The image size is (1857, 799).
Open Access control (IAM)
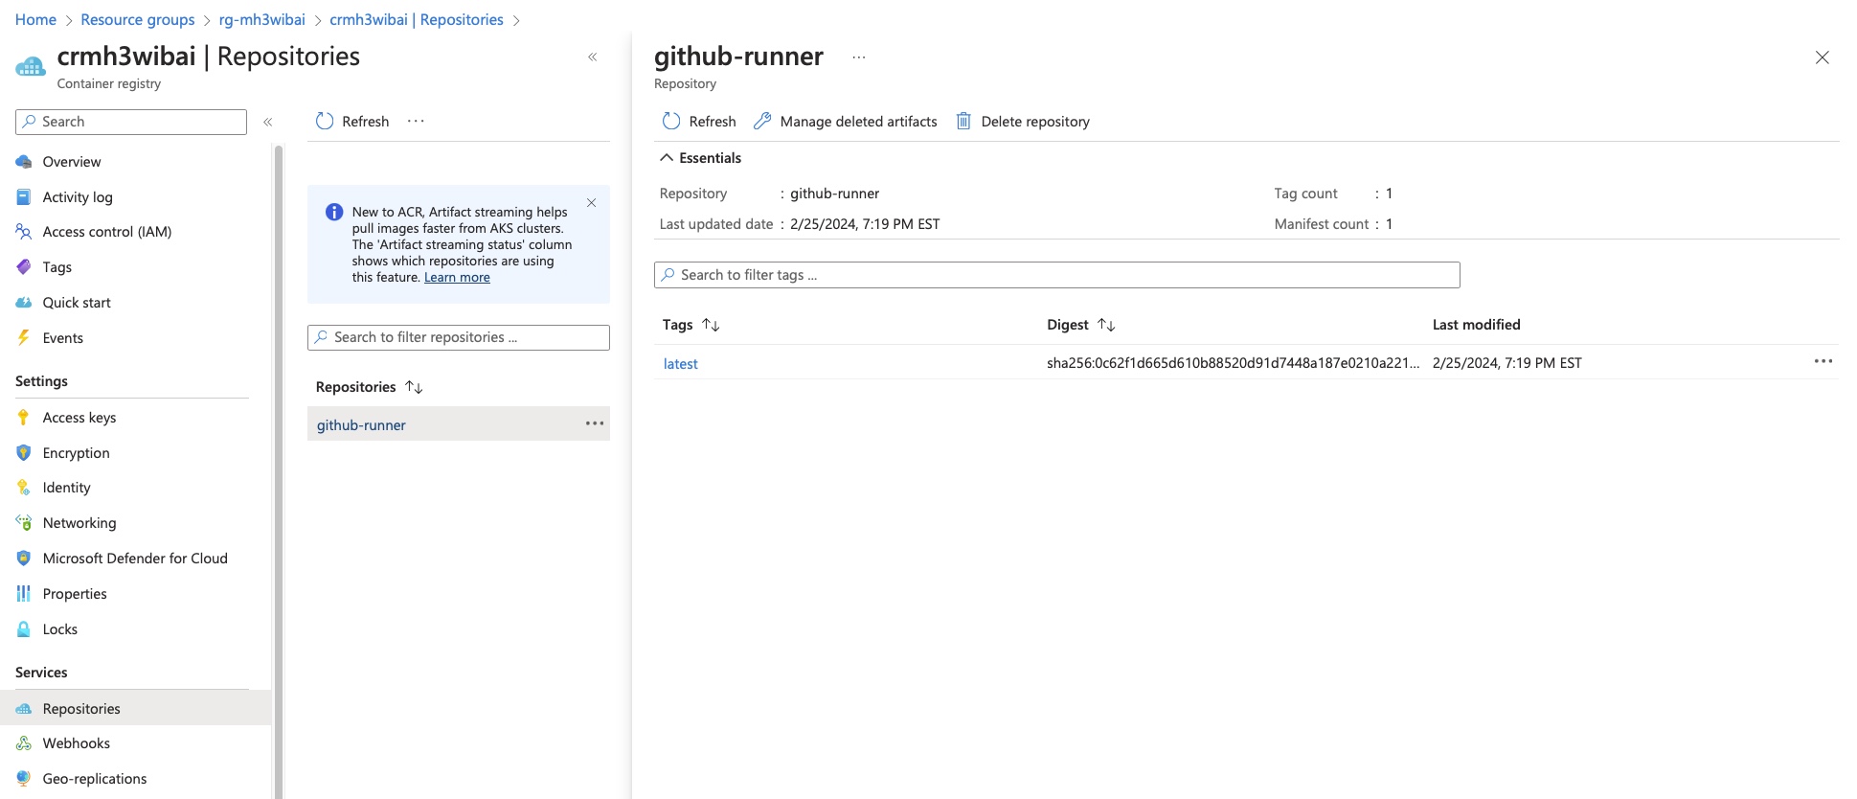click(106, 232)
